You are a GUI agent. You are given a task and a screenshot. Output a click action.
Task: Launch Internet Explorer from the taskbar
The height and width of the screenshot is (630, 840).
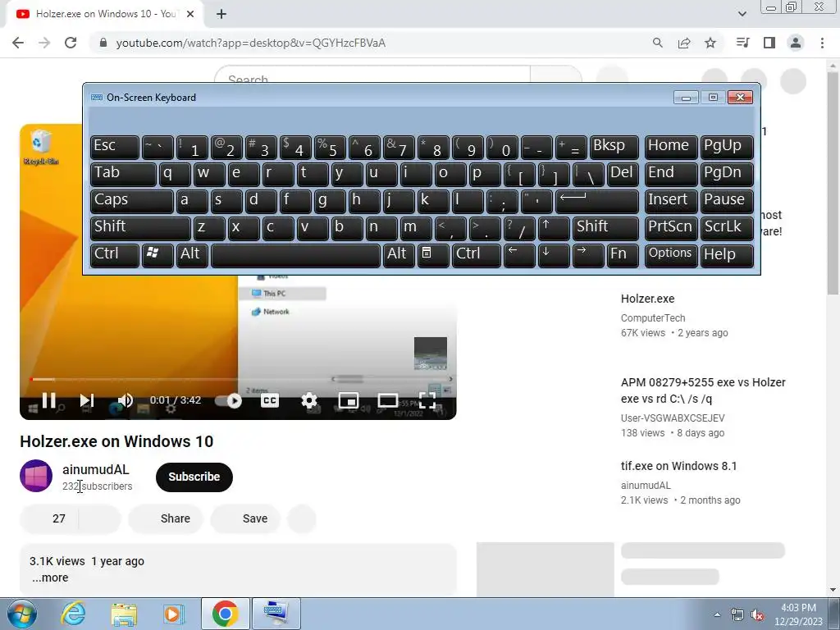pos(73,614)
